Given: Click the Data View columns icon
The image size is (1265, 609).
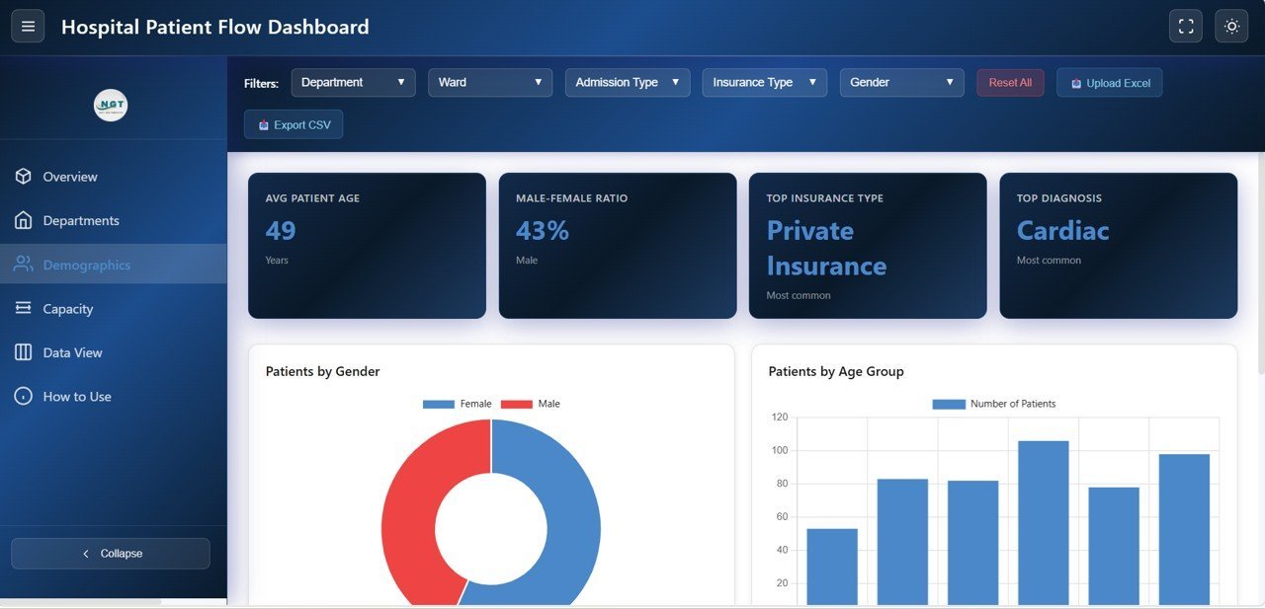Looking at the screenshot, I should point(24,352).
